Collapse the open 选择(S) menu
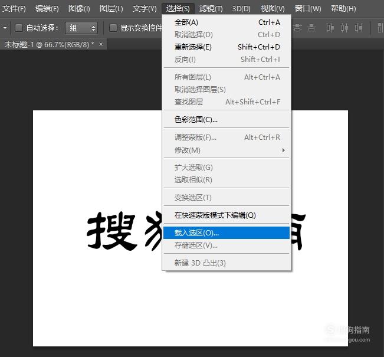 pyautogui.click(x=178, y=9)
